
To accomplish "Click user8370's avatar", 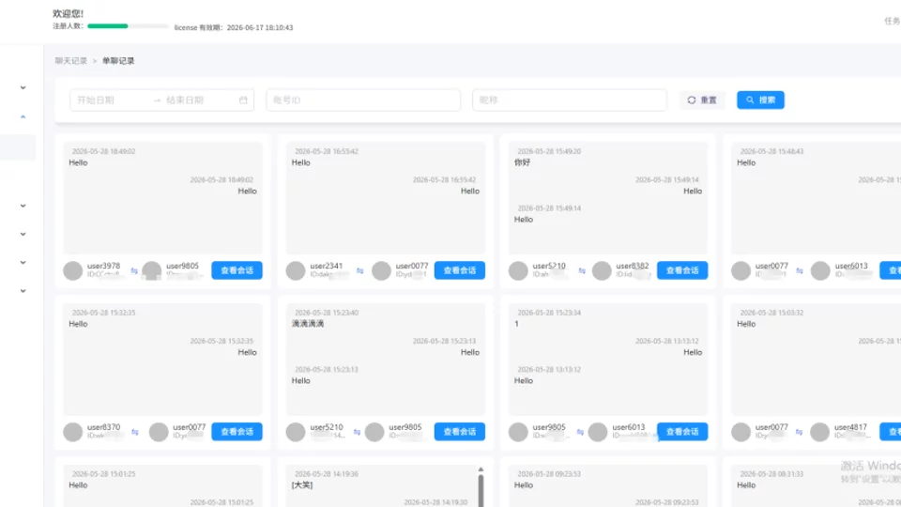I will pyautogui.click(x=73, y=432).
